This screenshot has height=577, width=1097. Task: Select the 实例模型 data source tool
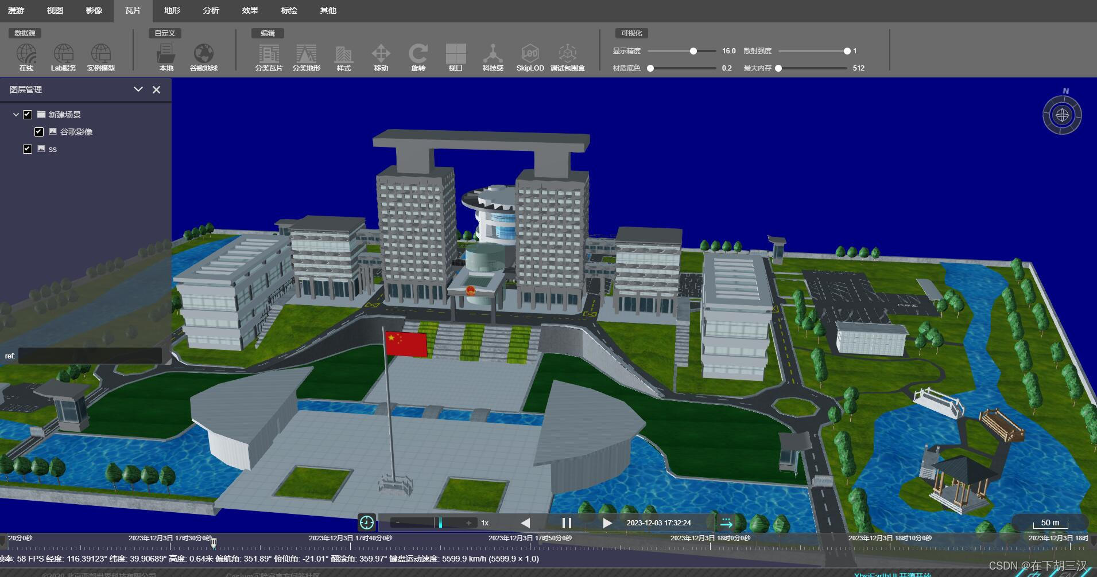pyautogui.click(x=102, y=57)
